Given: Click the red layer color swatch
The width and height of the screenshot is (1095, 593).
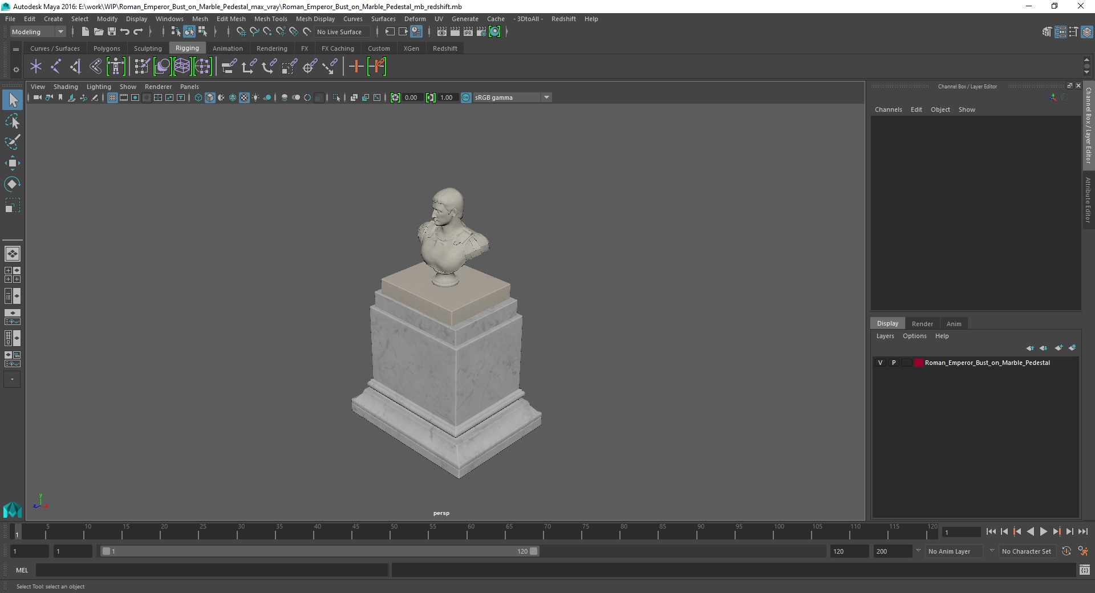Looking at the screenshot, I should pos(918,363).
